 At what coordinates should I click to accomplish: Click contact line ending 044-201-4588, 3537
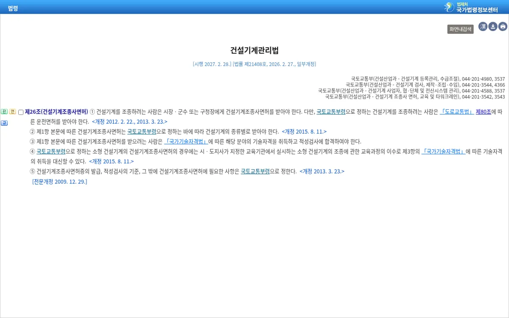411,91
